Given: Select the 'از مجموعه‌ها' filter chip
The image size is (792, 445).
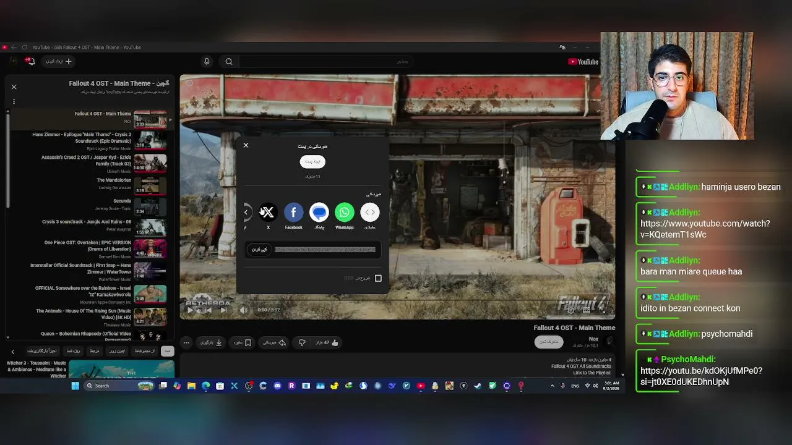Looking at the screenshot, I should [x=145, y=351].
